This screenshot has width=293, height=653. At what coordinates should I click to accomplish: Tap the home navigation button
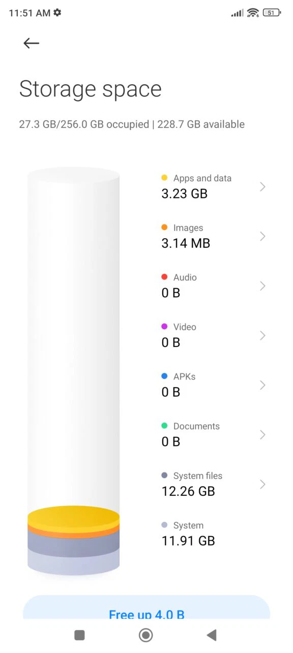pos(145,635)
